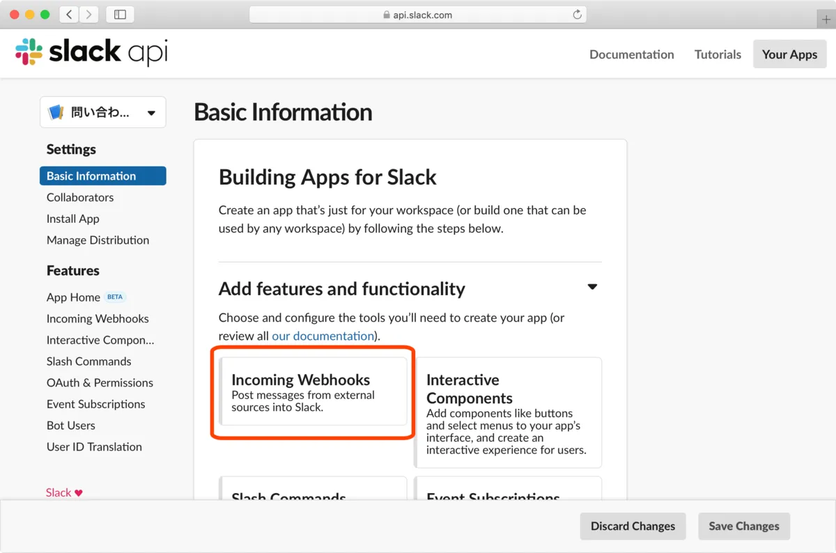836x553 pixels.
Task: Select the Incoming Webhooks feature card
Action: [x=313, y=391]
